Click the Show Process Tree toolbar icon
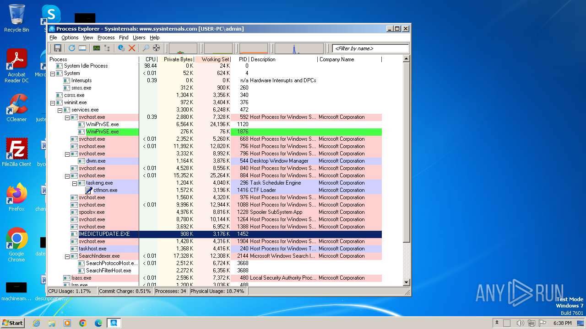The width and height of the screenshot is (586, 329). point(107,48)
